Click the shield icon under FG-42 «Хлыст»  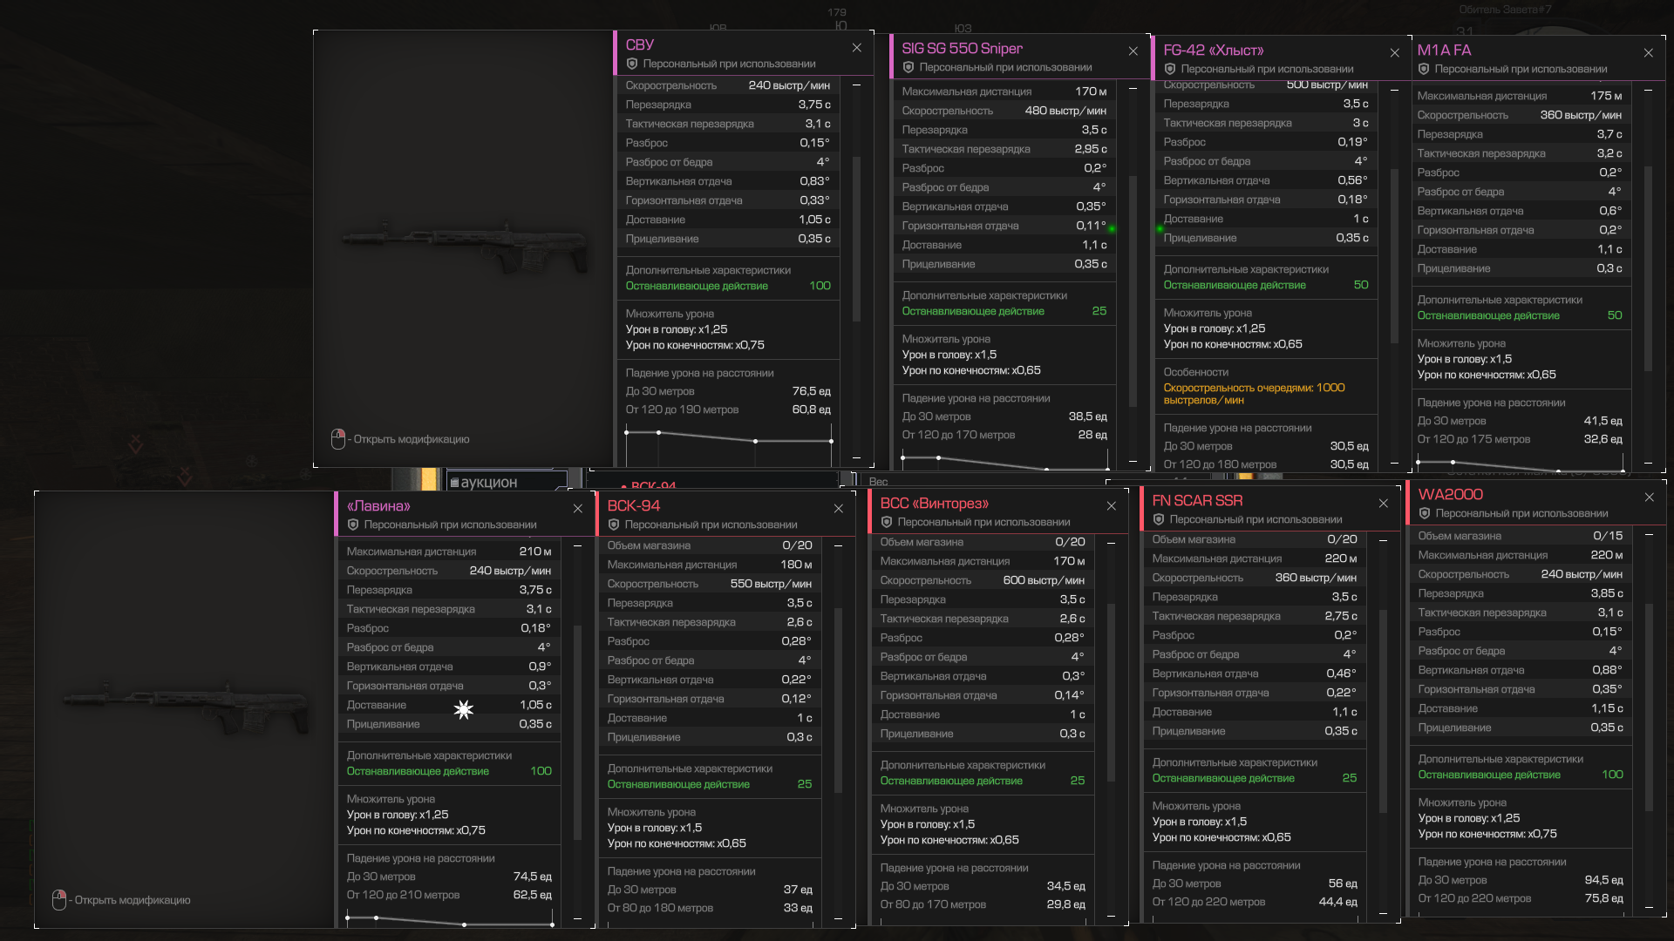1170,69
